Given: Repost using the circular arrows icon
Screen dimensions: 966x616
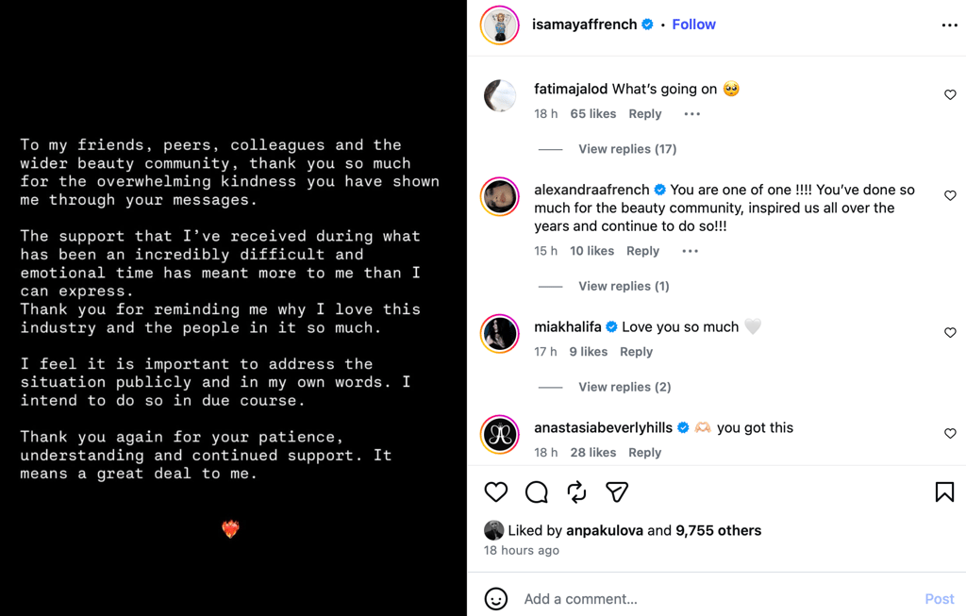Looking at the screenshot, I should [x=576, y=492].
